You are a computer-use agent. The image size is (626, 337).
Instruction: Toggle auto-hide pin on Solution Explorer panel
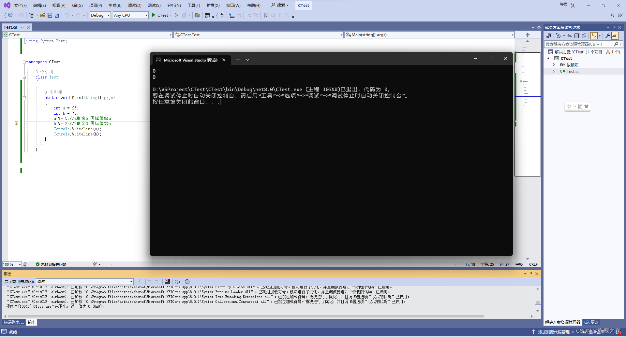point(614,27)
